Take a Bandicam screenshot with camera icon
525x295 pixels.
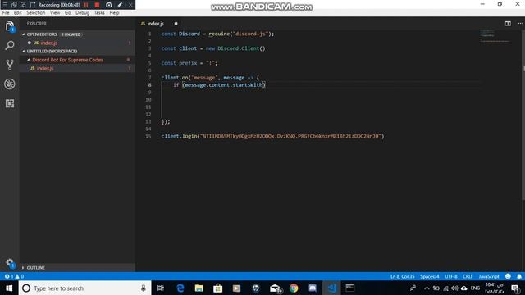[109, 5]
